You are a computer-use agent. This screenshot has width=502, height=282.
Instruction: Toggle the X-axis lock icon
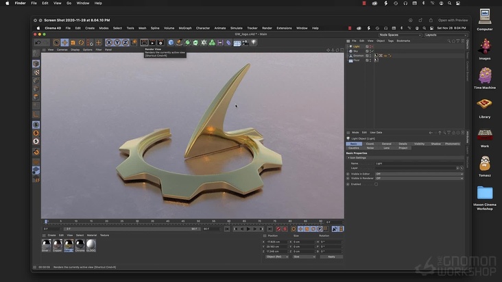tap(108, 42)
